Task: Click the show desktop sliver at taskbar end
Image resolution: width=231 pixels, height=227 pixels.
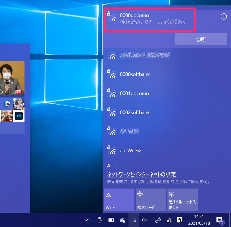Action: point(230,220)
